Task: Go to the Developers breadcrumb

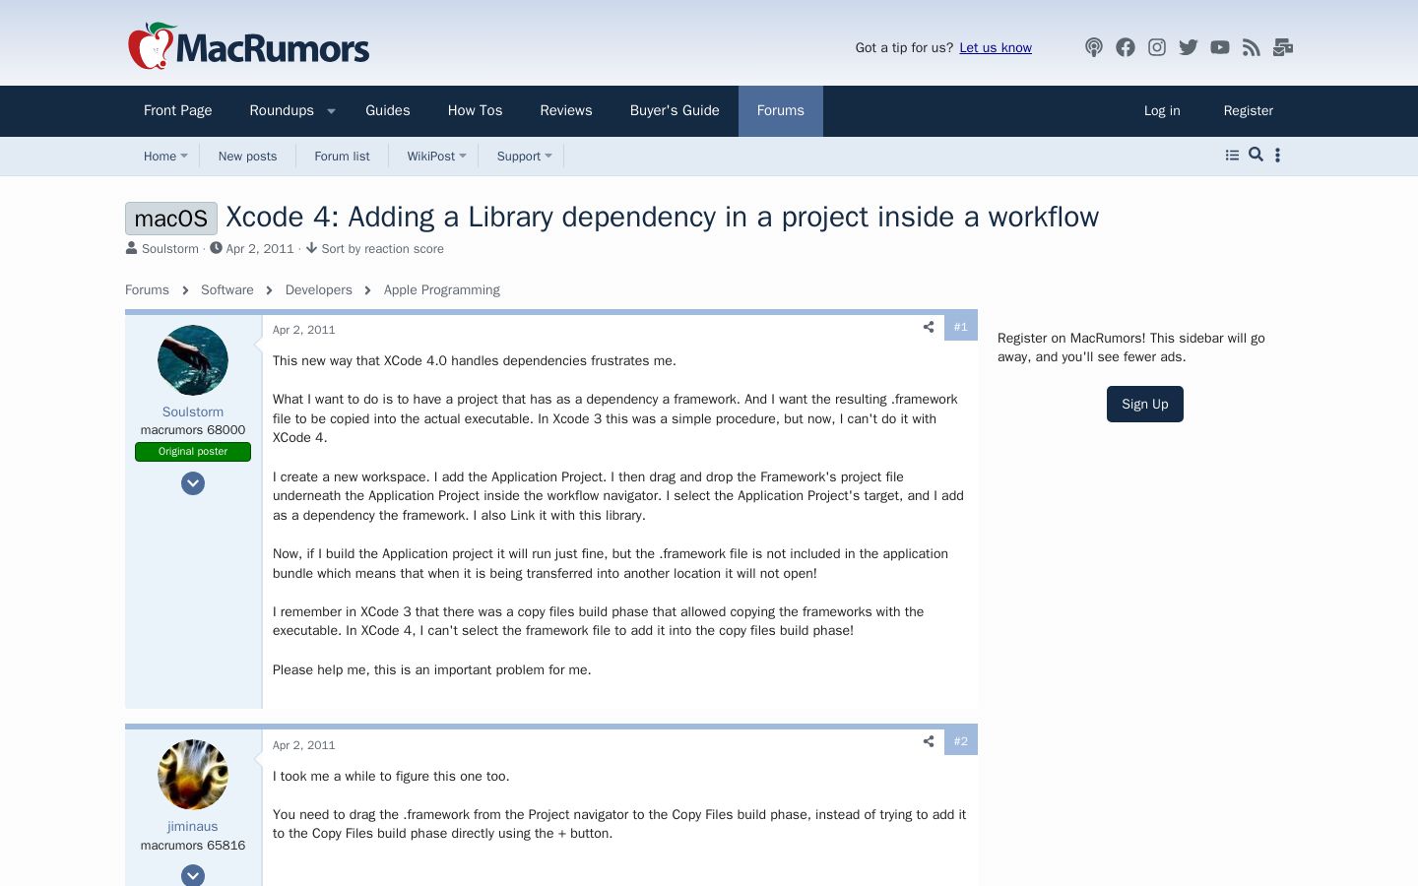Action: tap(319, 290)
